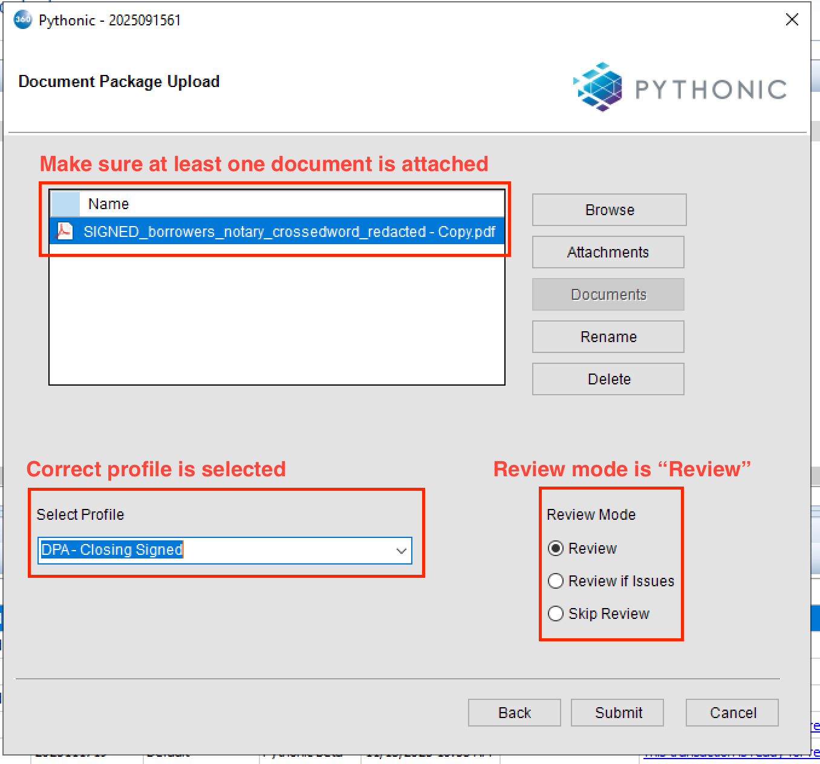Submit the document package
The image size is (820, 764).
tap(617, 713)
